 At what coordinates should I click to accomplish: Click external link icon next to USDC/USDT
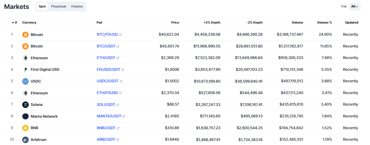click(121, 81)
